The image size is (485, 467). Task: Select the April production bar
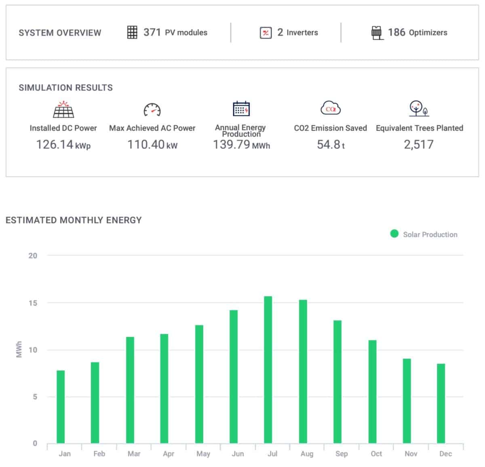click(164, 388)
